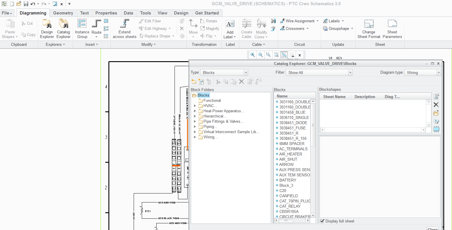Open the Cable group menu

pos(259,44)
